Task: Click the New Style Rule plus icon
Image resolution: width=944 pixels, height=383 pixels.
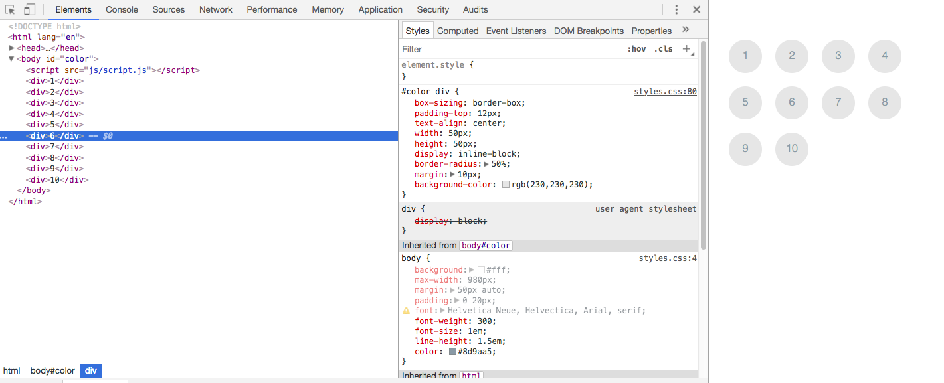Action: [687, 49]
